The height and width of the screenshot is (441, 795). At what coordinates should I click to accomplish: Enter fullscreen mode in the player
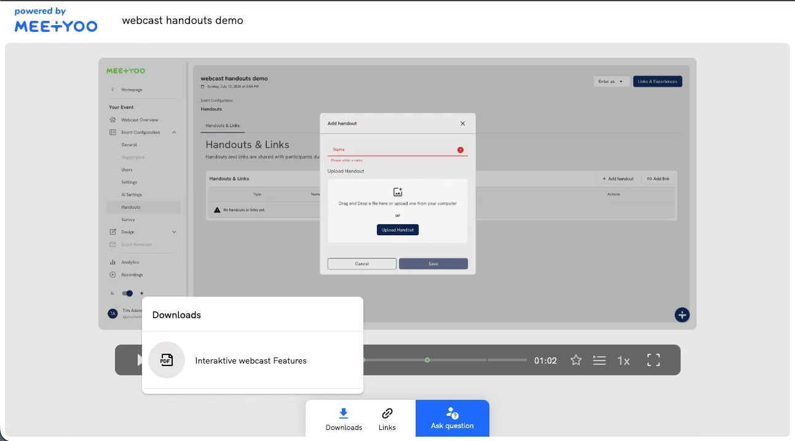point(654,361)
